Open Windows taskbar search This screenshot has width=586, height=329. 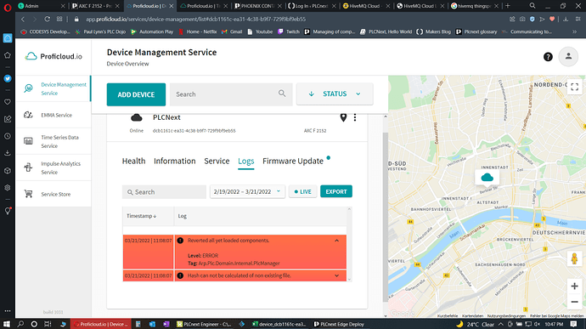20,324
